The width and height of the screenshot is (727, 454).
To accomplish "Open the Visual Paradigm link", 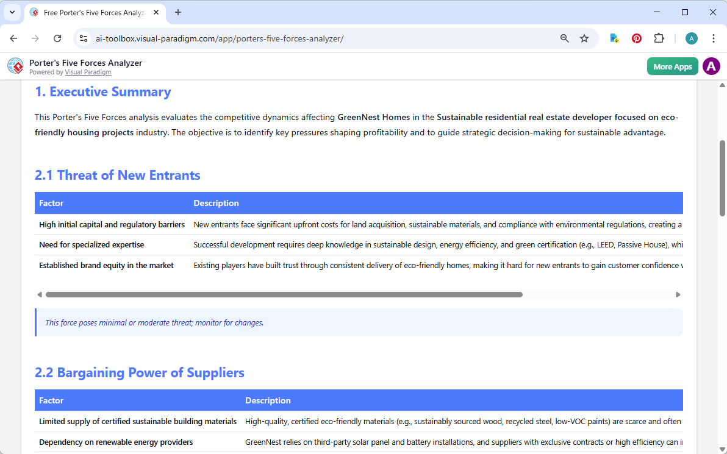I will tap(88, 72).
